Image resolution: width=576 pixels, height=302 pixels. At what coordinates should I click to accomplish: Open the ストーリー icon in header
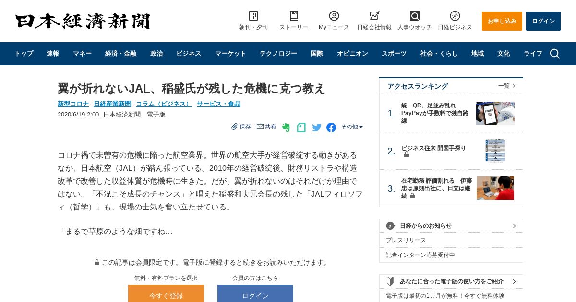pos(294,16)
